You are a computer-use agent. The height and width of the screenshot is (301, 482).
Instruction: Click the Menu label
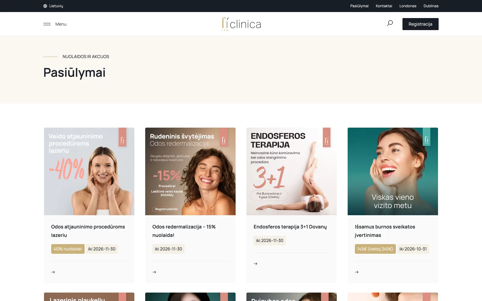61,24
